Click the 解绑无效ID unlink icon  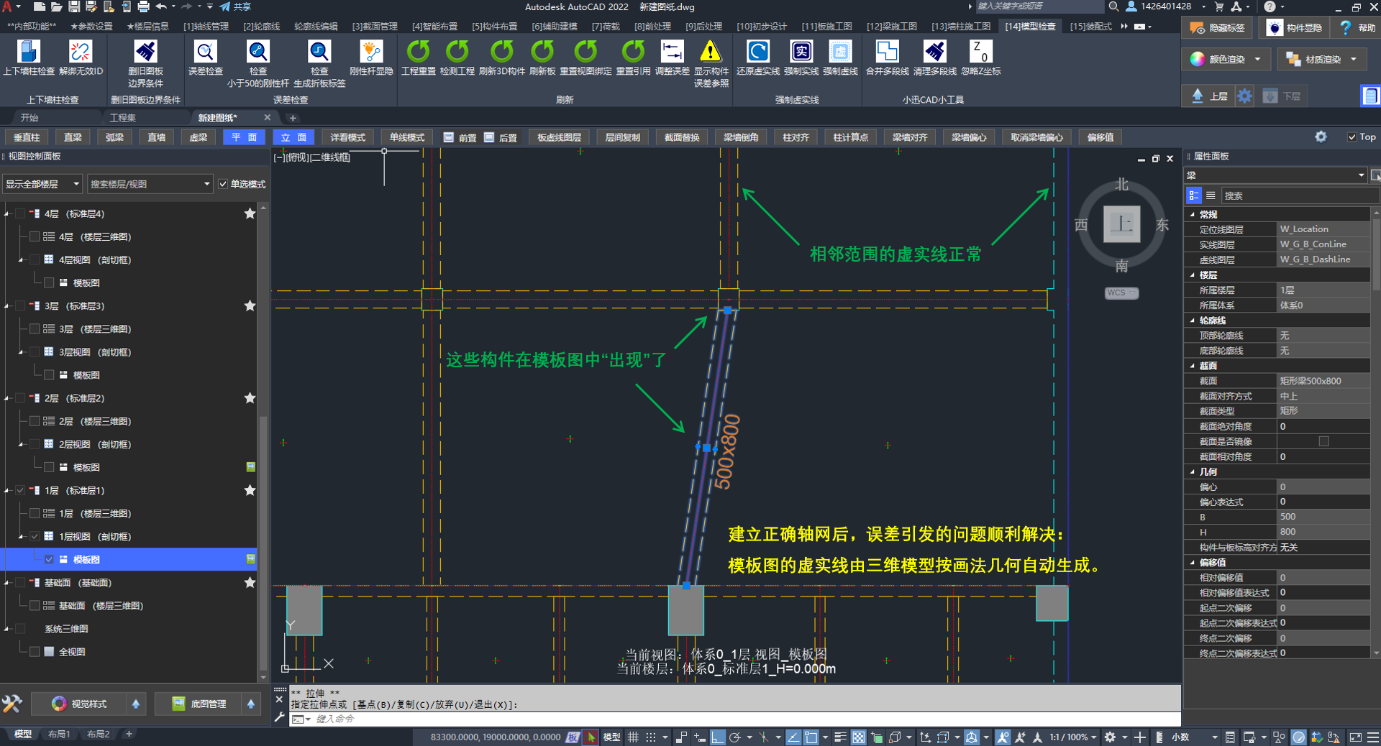pos(81,52)
